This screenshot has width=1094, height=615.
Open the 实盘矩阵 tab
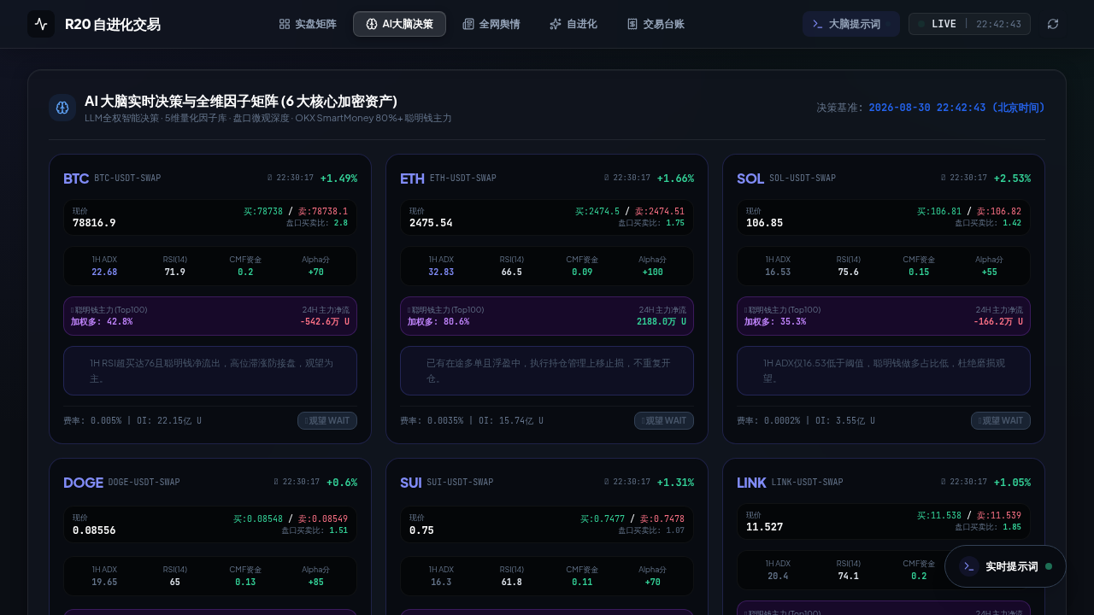click(308, 24)
